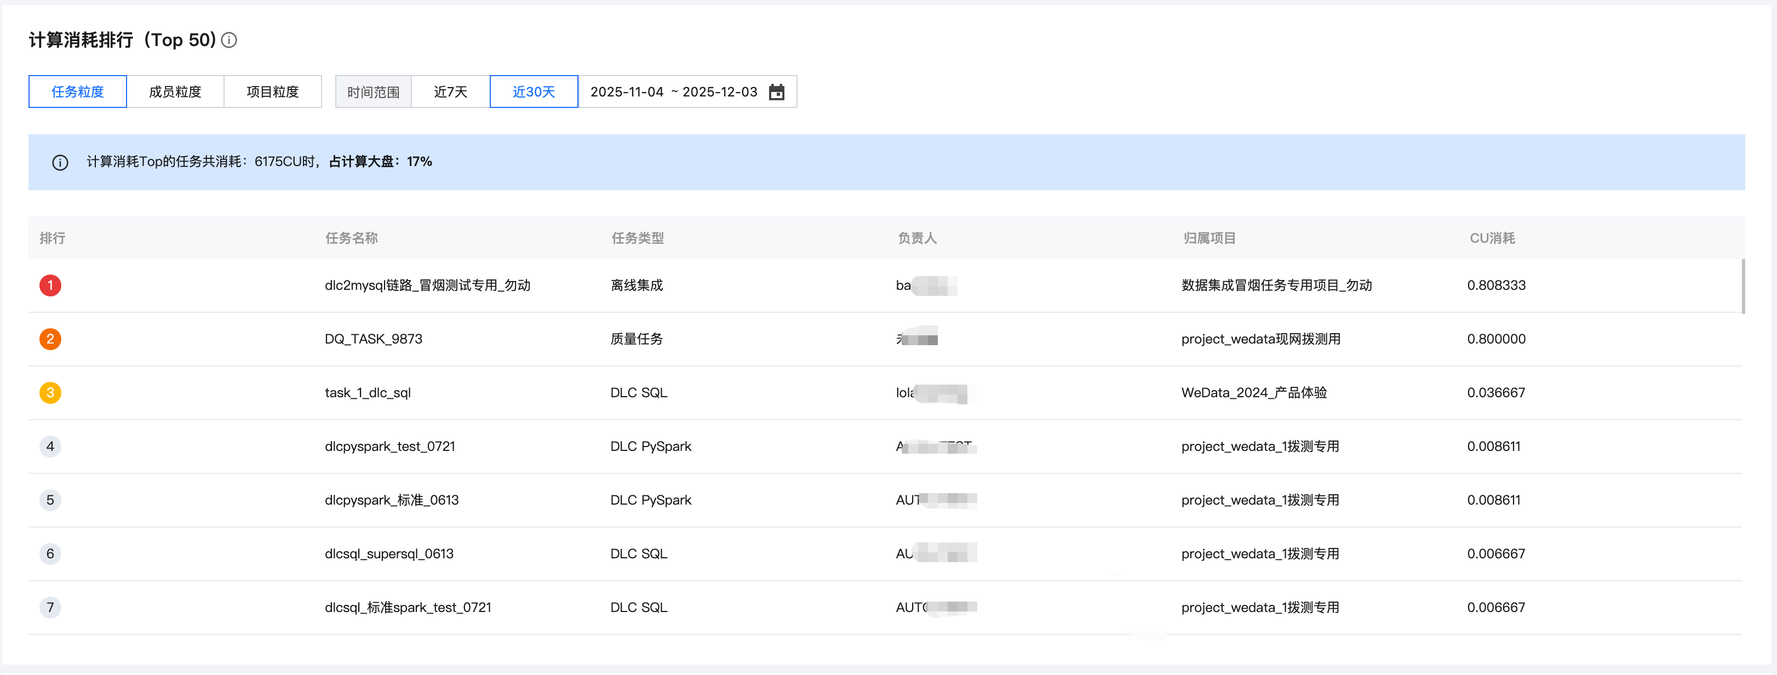Click the yellow rank 3 badge
The image size is (1777, 675).
point(50,393)
